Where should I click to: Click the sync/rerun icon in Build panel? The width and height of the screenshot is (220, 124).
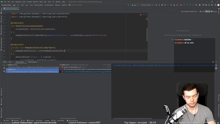[4, 65]
